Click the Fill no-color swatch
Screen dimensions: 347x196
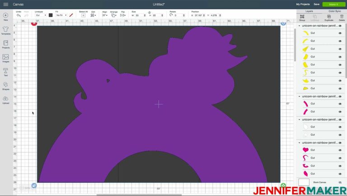pyautogui.click(x=71, y=15)
